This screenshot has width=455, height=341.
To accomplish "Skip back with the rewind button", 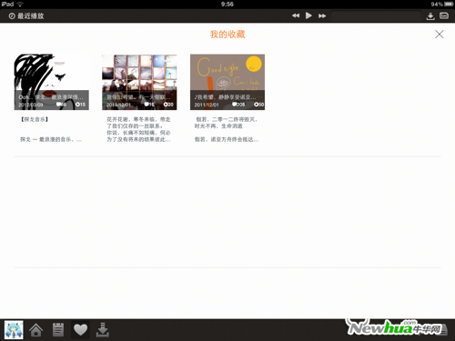I will (296, 15).
